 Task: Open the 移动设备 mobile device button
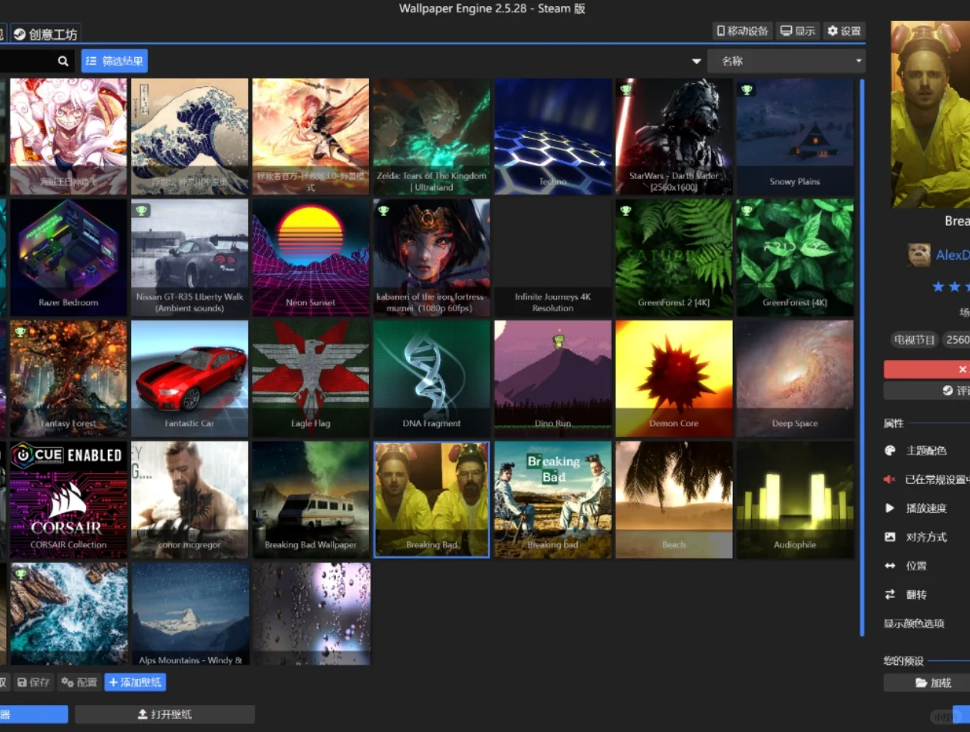tap(743, 31)
